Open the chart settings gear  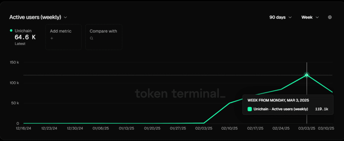coord(330,17)
